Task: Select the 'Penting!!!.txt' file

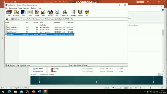Action: (x=40, y=30)
